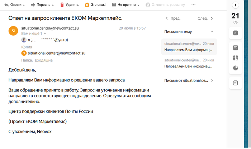Mark email as 'Не прочитано'
251x149 pixels.
[128, 5]
